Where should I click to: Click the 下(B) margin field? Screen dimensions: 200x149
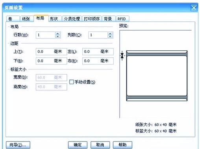click(51, 61)
